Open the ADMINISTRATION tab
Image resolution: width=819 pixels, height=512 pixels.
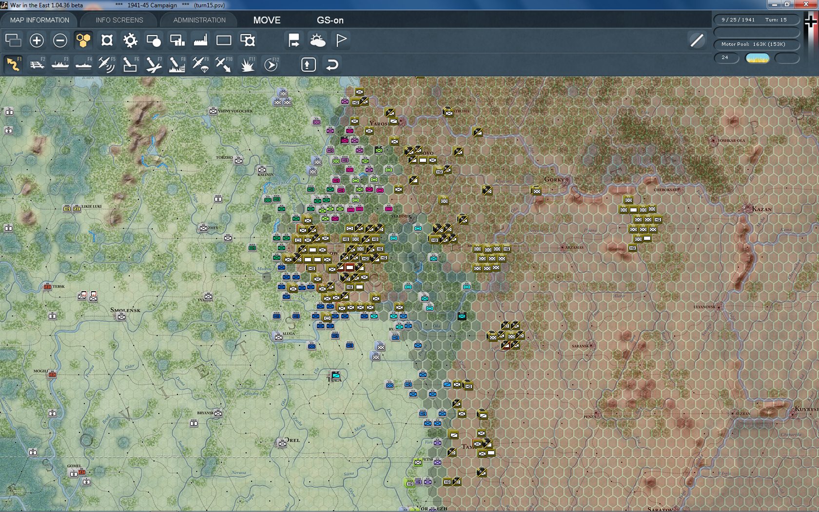[199, 20]
